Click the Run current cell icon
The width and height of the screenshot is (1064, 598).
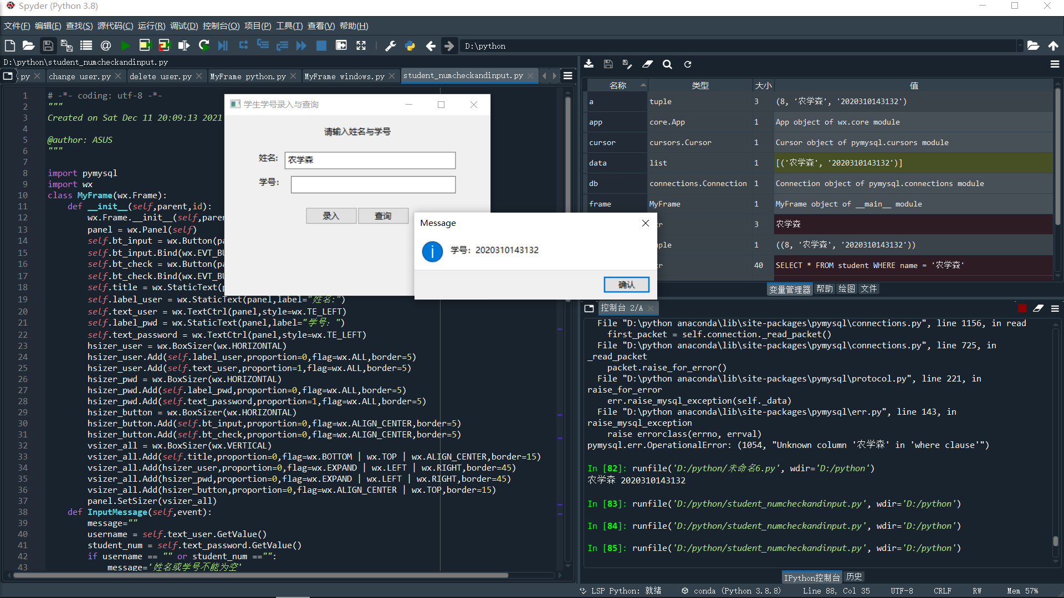145,46
